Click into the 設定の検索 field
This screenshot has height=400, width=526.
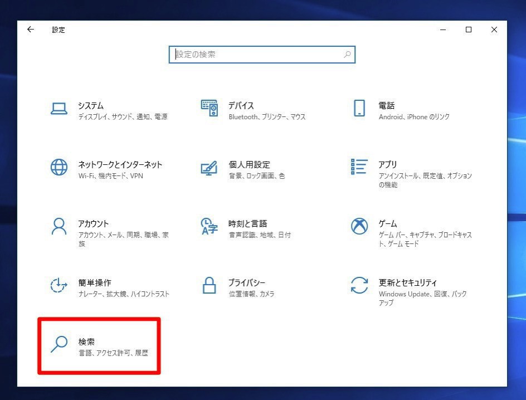click(x=262, y=54)
